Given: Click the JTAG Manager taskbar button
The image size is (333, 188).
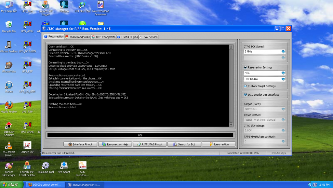Looking at the screenshot, I should [84, 185].
